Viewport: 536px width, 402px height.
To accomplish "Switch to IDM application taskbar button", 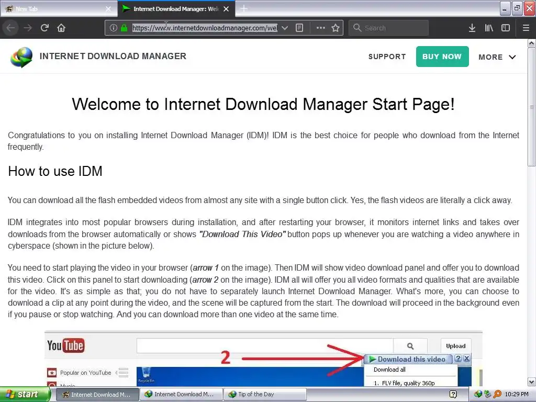I will tap(181, 394).
